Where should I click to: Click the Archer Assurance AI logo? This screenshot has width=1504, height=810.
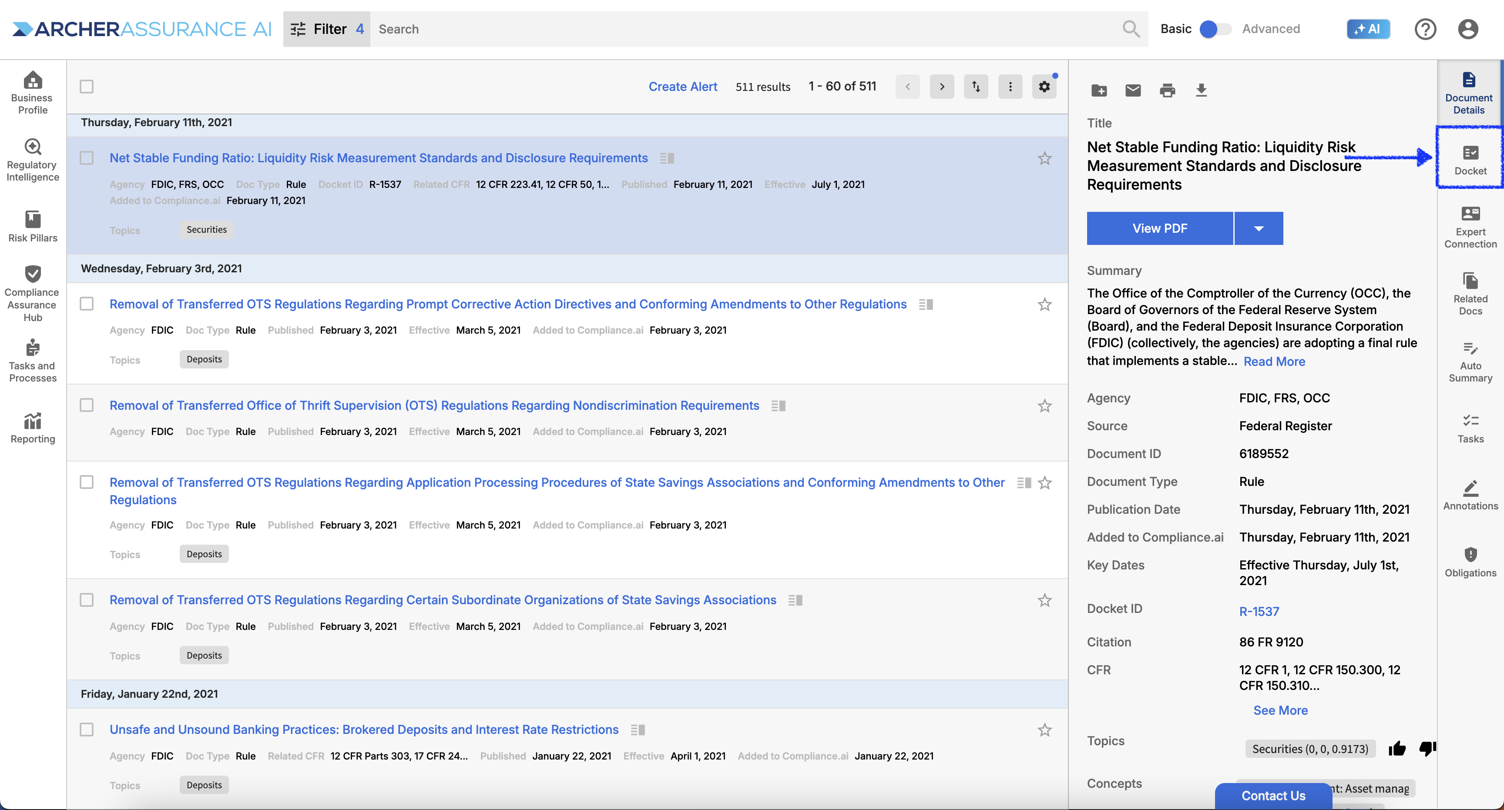pyautogui.click(x=142, y=29)
